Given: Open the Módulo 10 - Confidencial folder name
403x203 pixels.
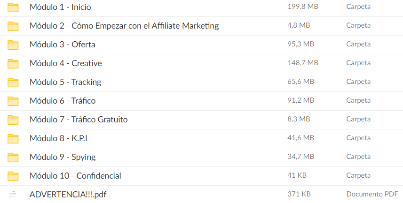Looking at the screenshot, I should point(75,176).
